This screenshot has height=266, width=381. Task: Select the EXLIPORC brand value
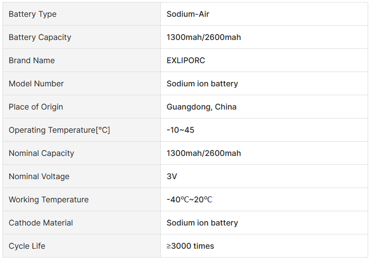tap(186, 61)
